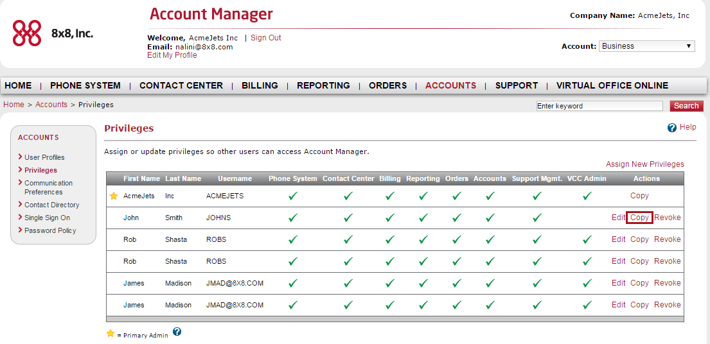Click the Edit My Profile link
Image resolution: width=710 pixels, height=344 pixels.
[172, 55]
